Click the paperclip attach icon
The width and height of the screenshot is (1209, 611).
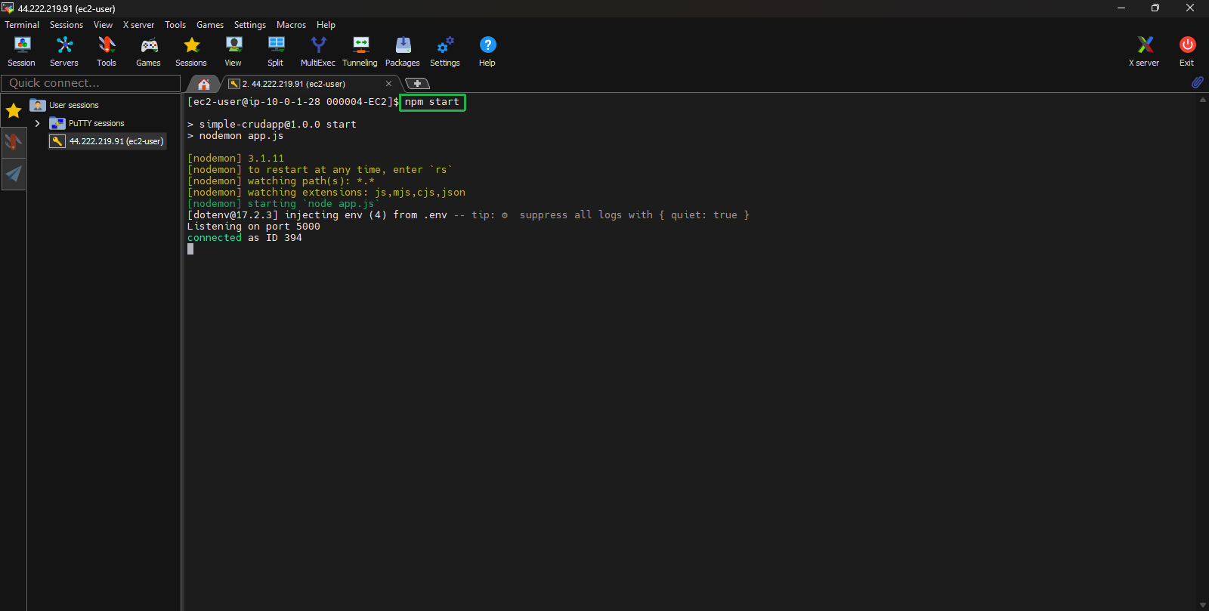(x=1198, y=82)
